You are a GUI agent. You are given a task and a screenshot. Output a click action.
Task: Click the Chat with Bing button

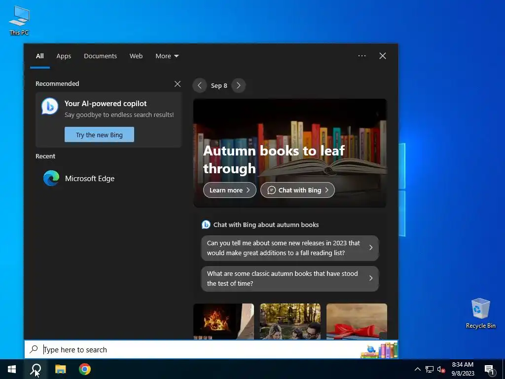tap(297, 190)
